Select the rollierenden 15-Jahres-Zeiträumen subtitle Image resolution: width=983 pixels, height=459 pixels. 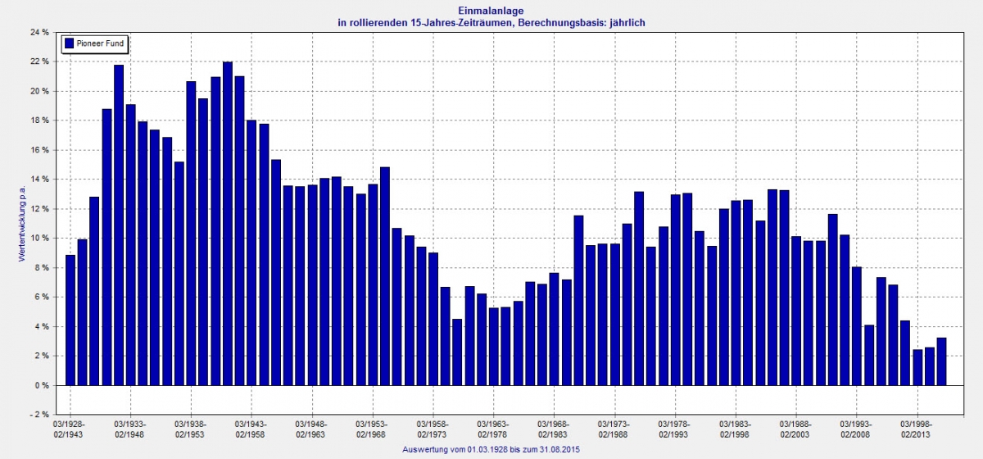[x=491, y=23]
